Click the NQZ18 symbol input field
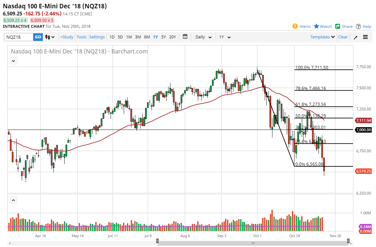Screen dimensions: 376x247 [x=19, y=37]
